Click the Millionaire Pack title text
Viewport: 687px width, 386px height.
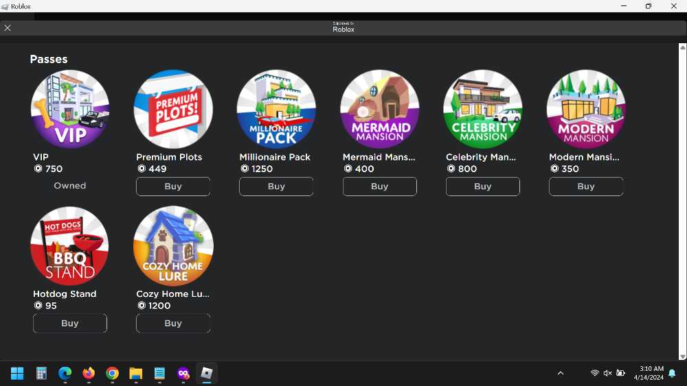275,157
